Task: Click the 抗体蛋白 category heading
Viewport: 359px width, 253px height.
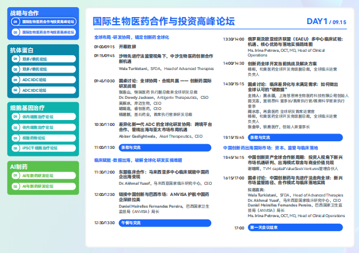Action: (22, 50)
